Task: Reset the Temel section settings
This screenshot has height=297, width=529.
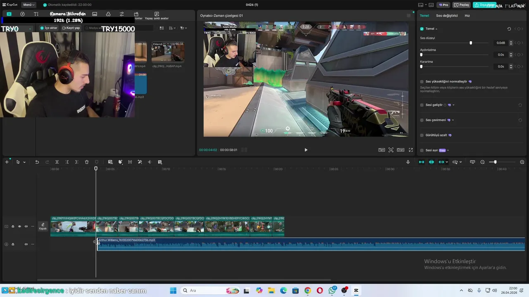Action: pyautogui.click(x=509, y=29)
